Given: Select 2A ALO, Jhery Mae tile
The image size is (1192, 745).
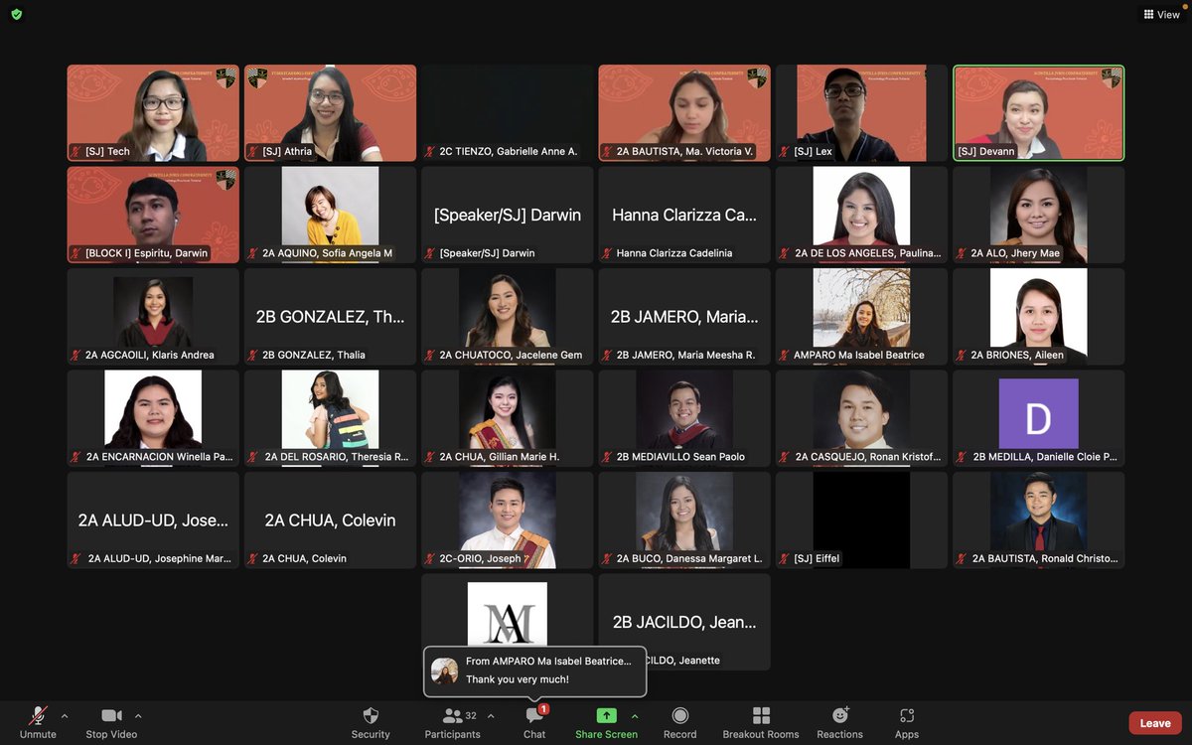Looking at the screenshot, I should pos(1039,215).
